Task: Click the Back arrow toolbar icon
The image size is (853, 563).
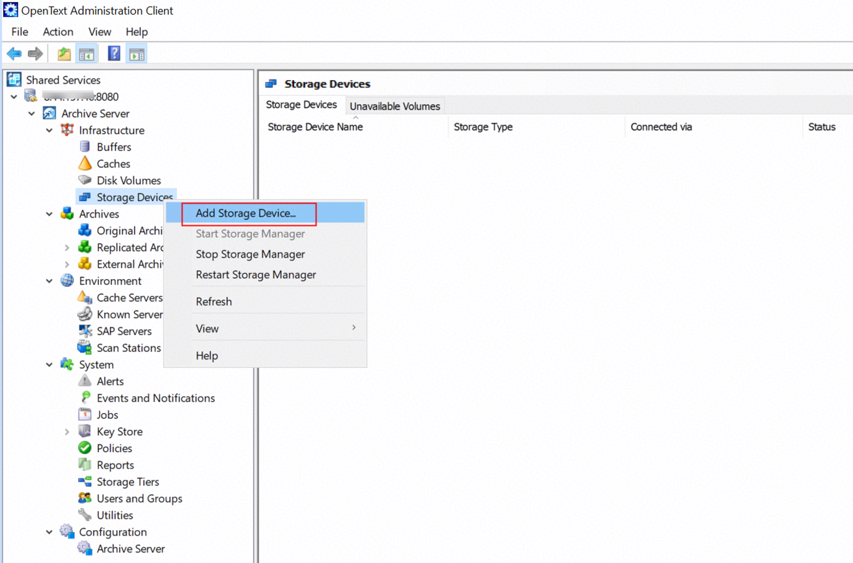Action: click(x=14, y=53)
